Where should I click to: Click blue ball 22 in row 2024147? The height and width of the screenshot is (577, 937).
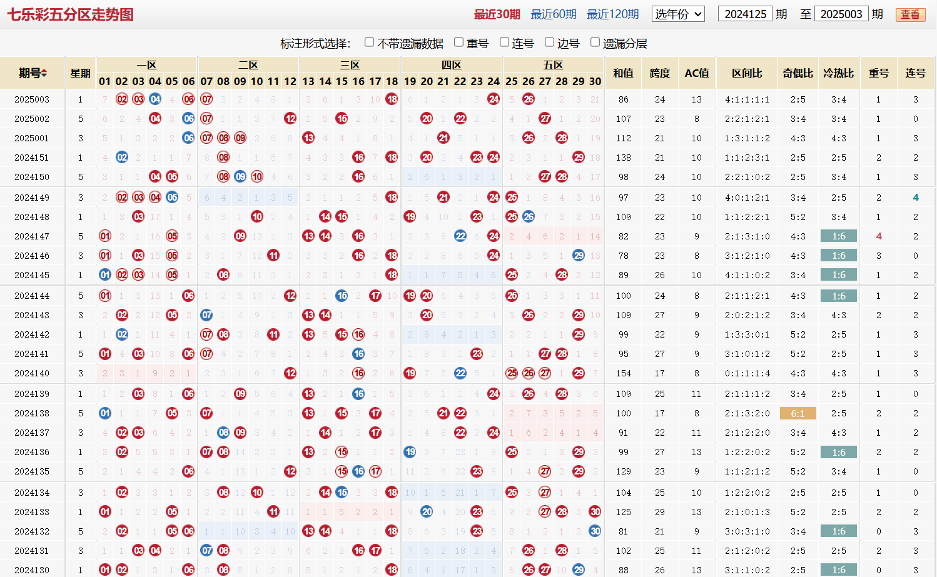tap(460, 236)
